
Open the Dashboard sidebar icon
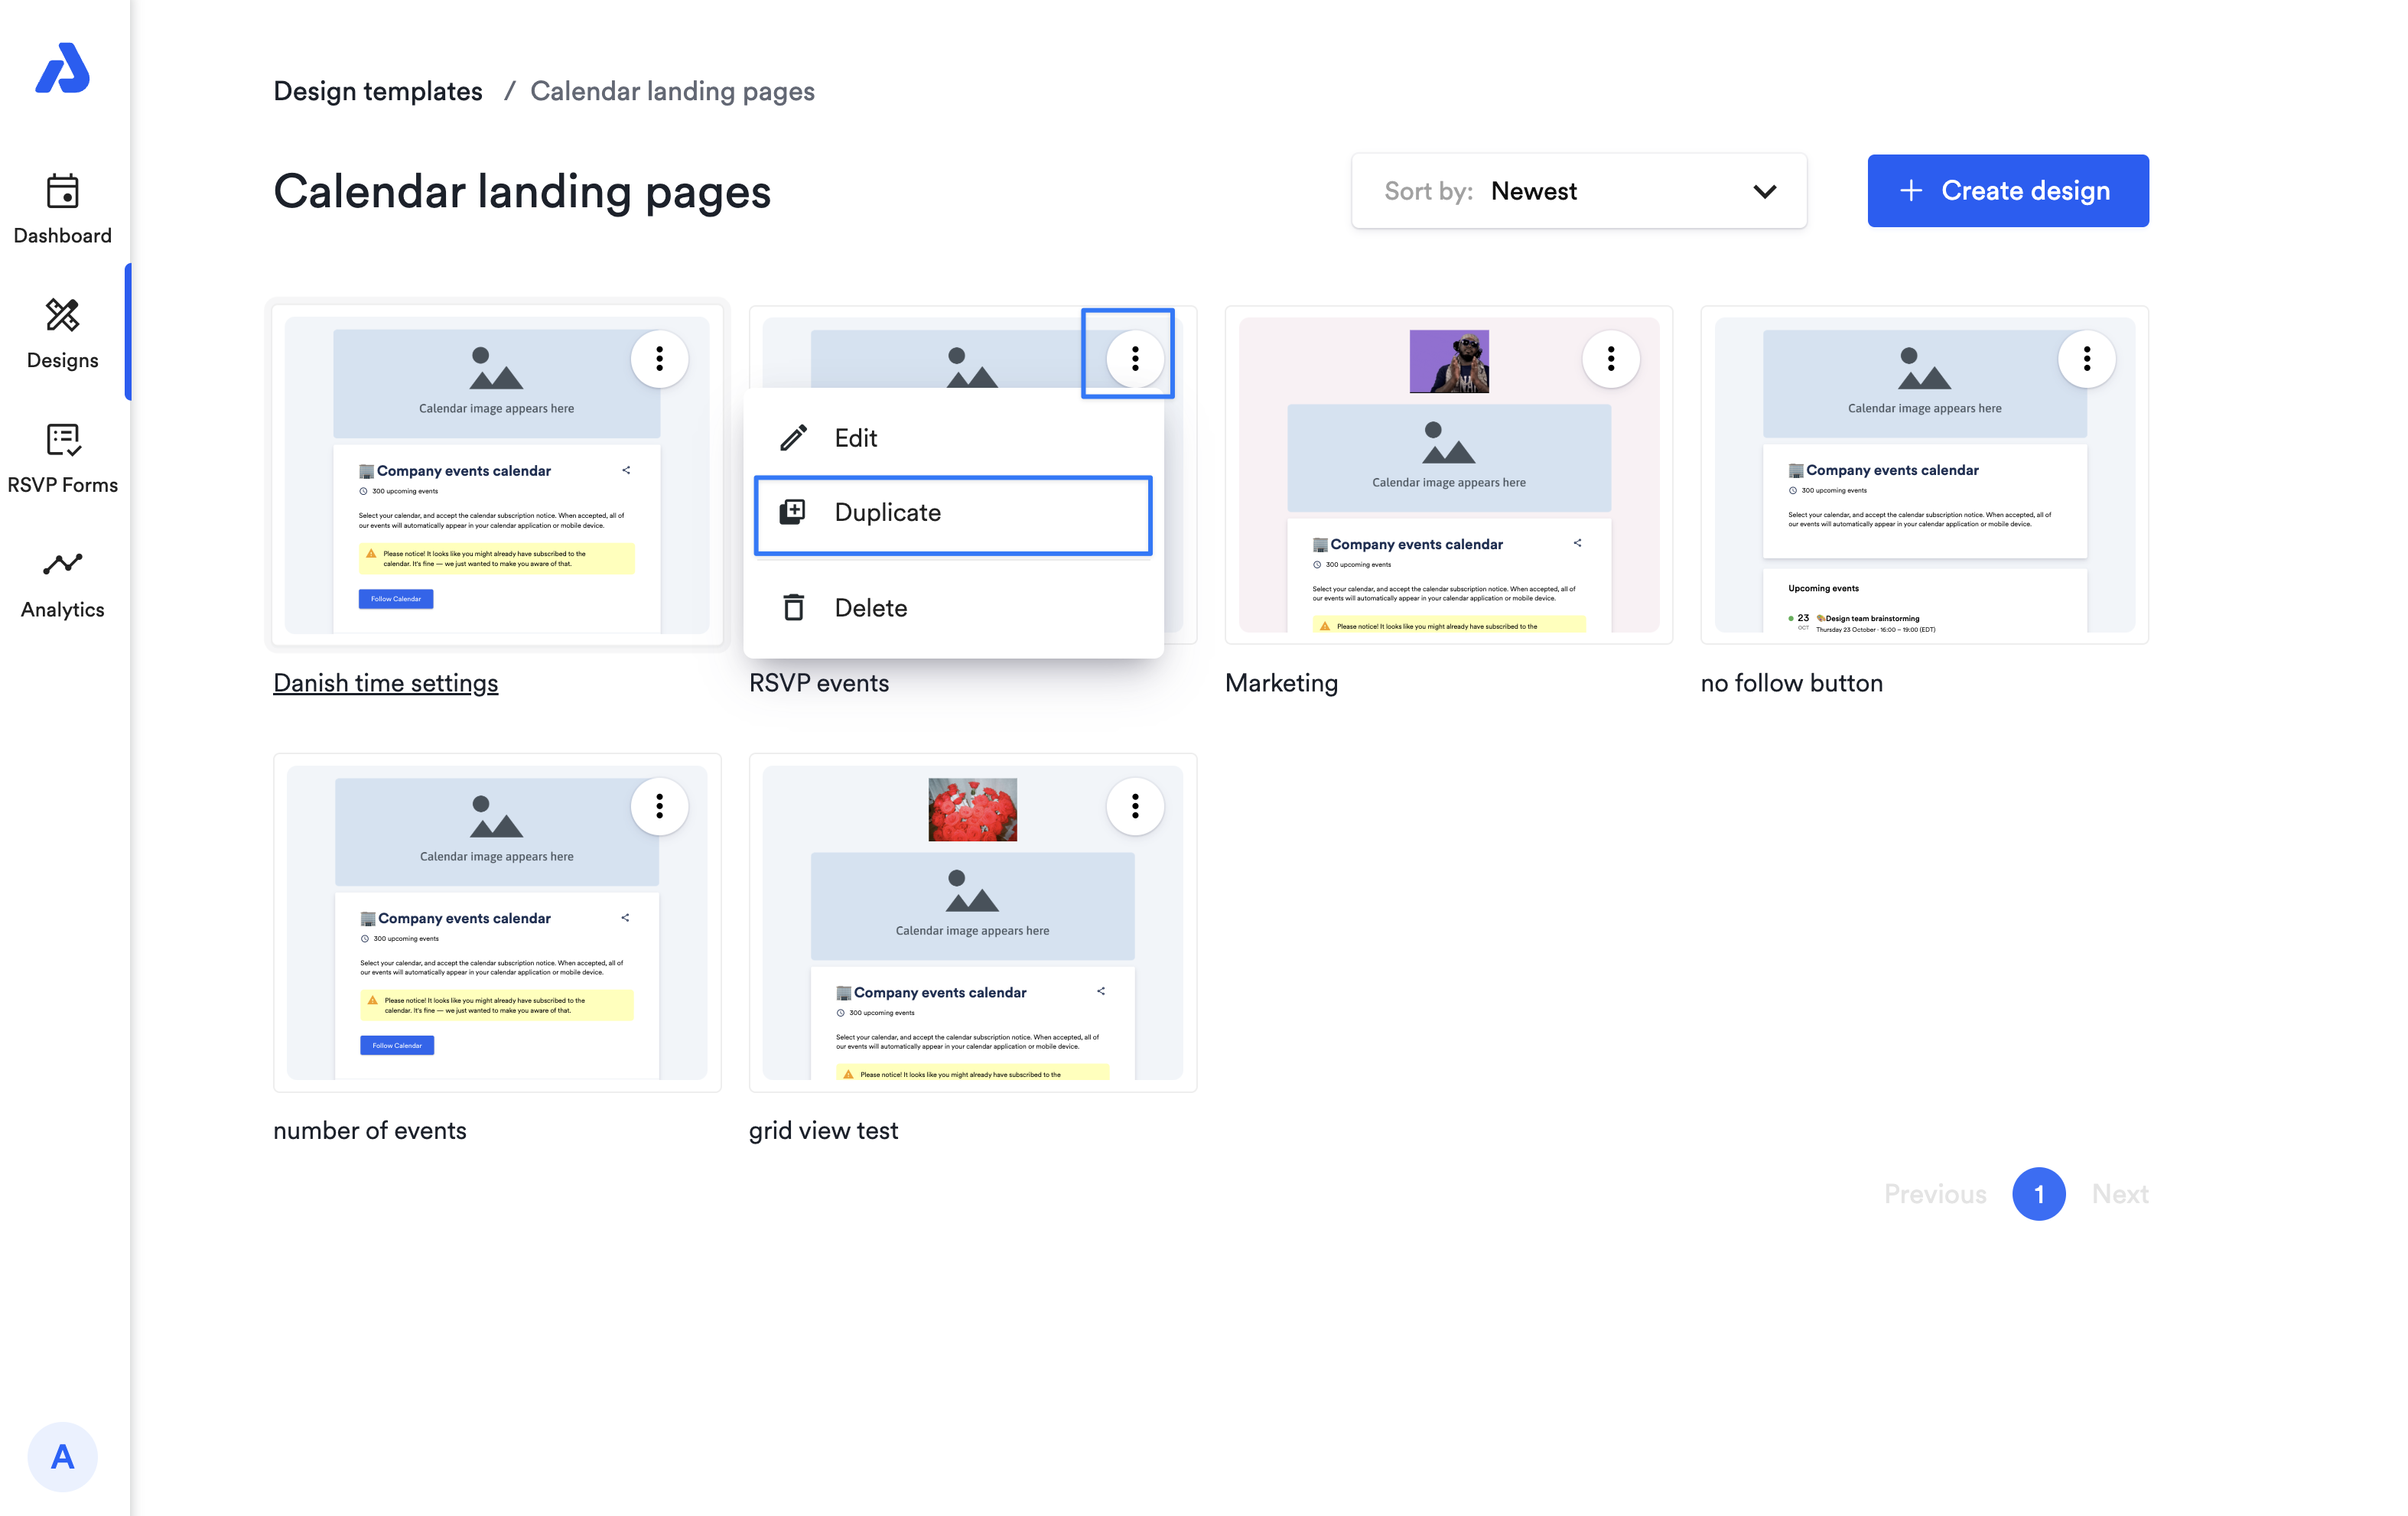point(62,208)
